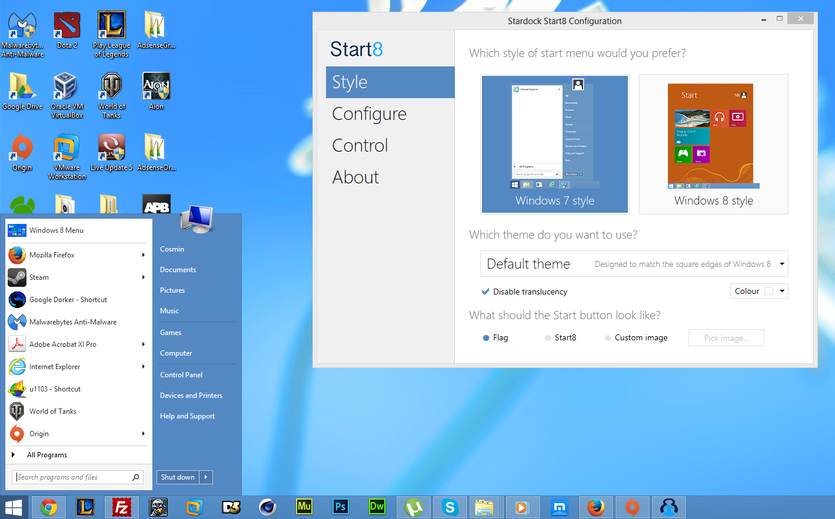Select the Google Drive desktop icon

tap(22, 91)
